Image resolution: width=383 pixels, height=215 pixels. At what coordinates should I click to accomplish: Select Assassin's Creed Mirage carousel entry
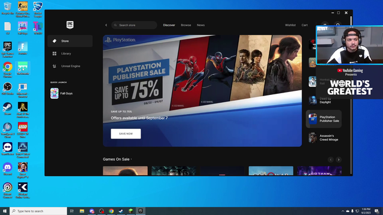click(x=324, y=138)
